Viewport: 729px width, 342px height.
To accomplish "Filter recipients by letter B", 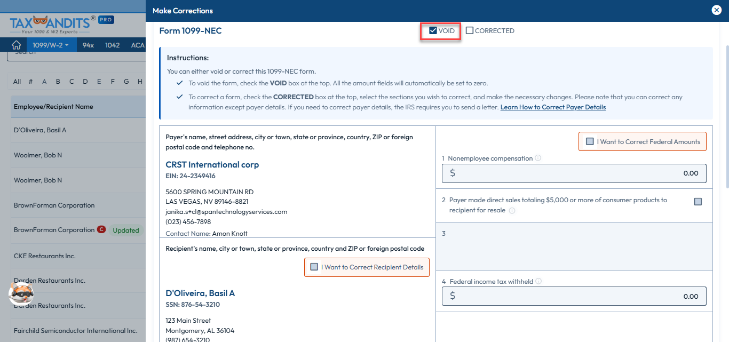I will point(58,82).
